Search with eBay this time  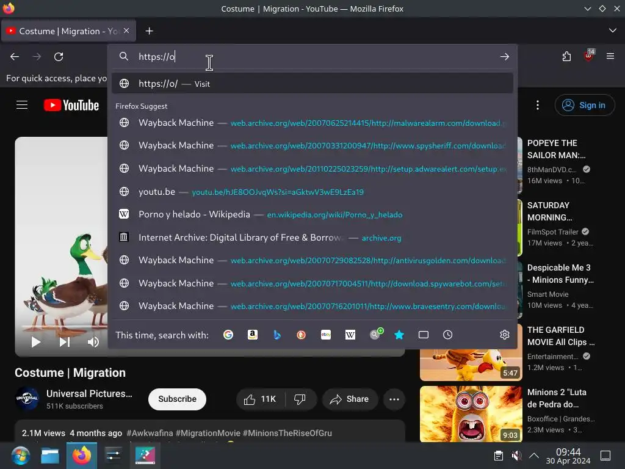(x=326, y=335)
